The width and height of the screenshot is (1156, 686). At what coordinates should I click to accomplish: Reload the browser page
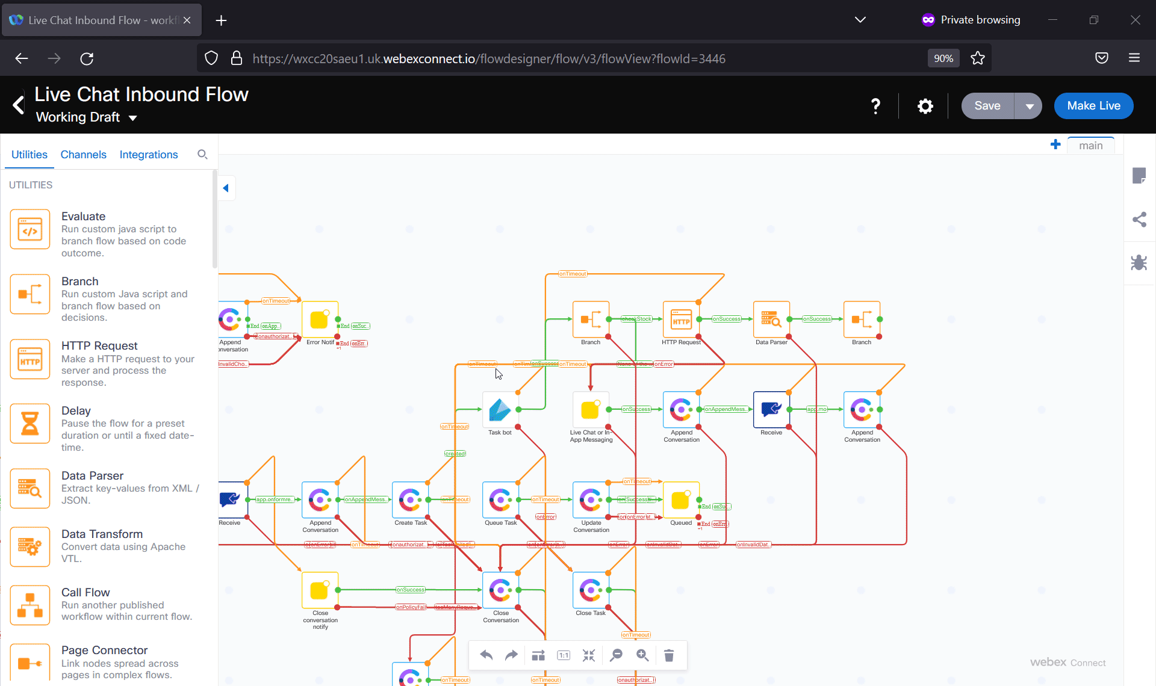point(87,58)
